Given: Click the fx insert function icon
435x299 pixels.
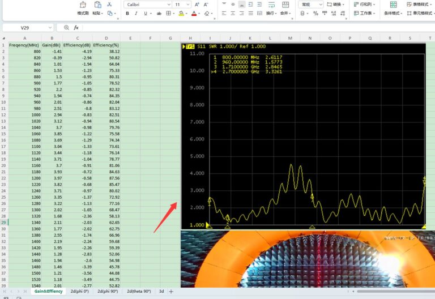Looking at the screenshot, I should 76,27.
